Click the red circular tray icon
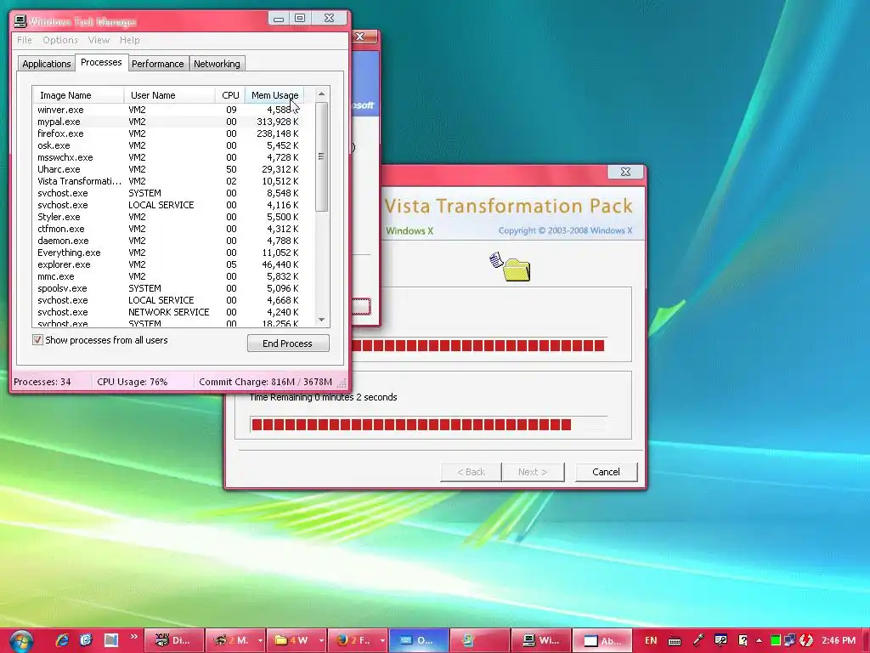The image size is (870, 653). click(805, 641)
